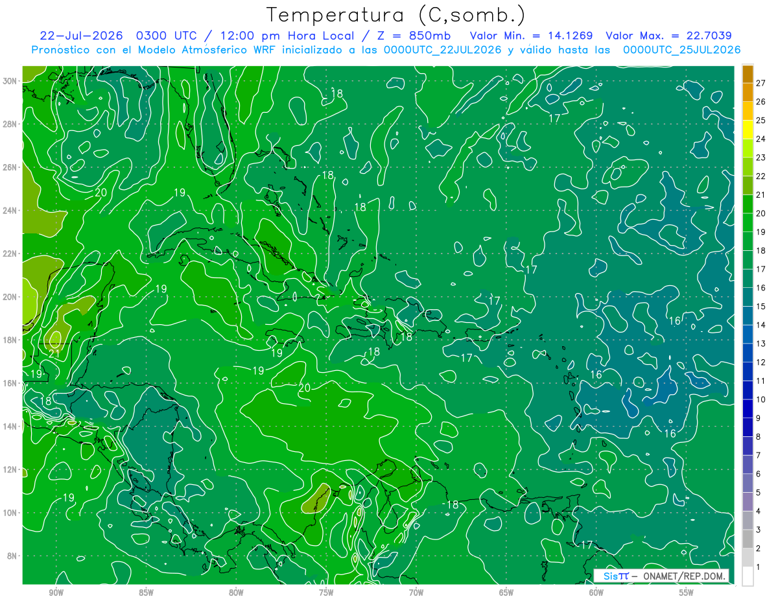Click the '85W' longitude label
Viewport: 778px width, 601px height.
146,592
